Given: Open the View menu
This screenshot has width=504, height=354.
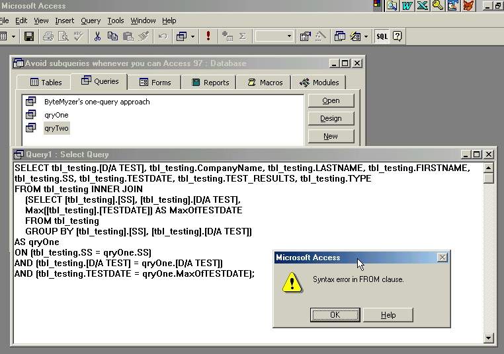Looking at the screenshot, I should coord(41,21).
